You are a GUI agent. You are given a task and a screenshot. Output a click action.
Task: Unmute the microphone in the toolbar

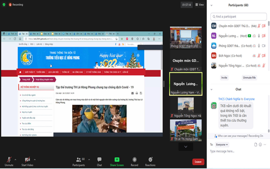click(x=9, y=161)
